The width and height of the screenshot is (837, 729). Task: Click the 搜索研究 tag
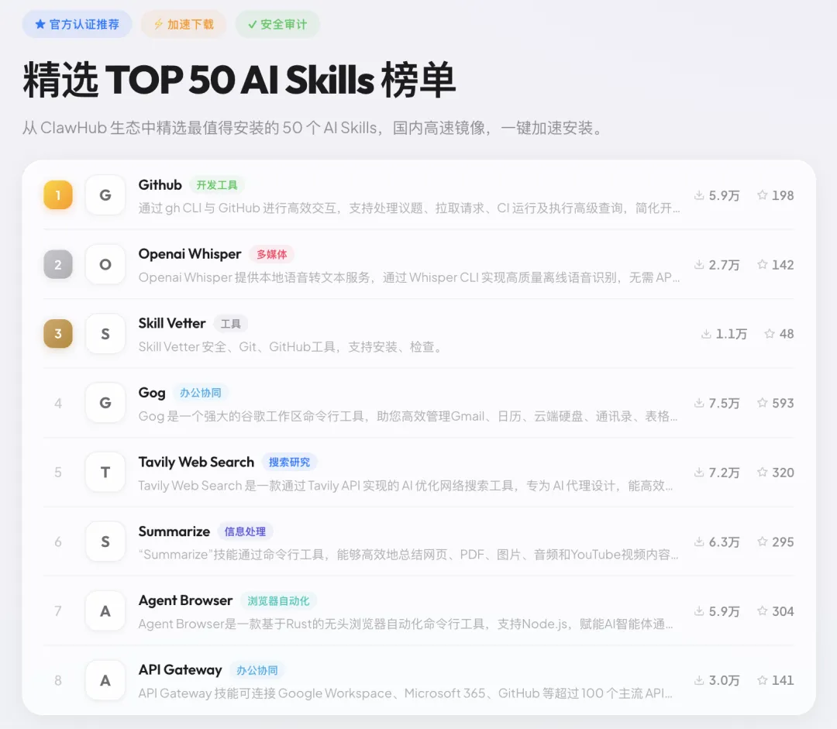pos(289,463)
